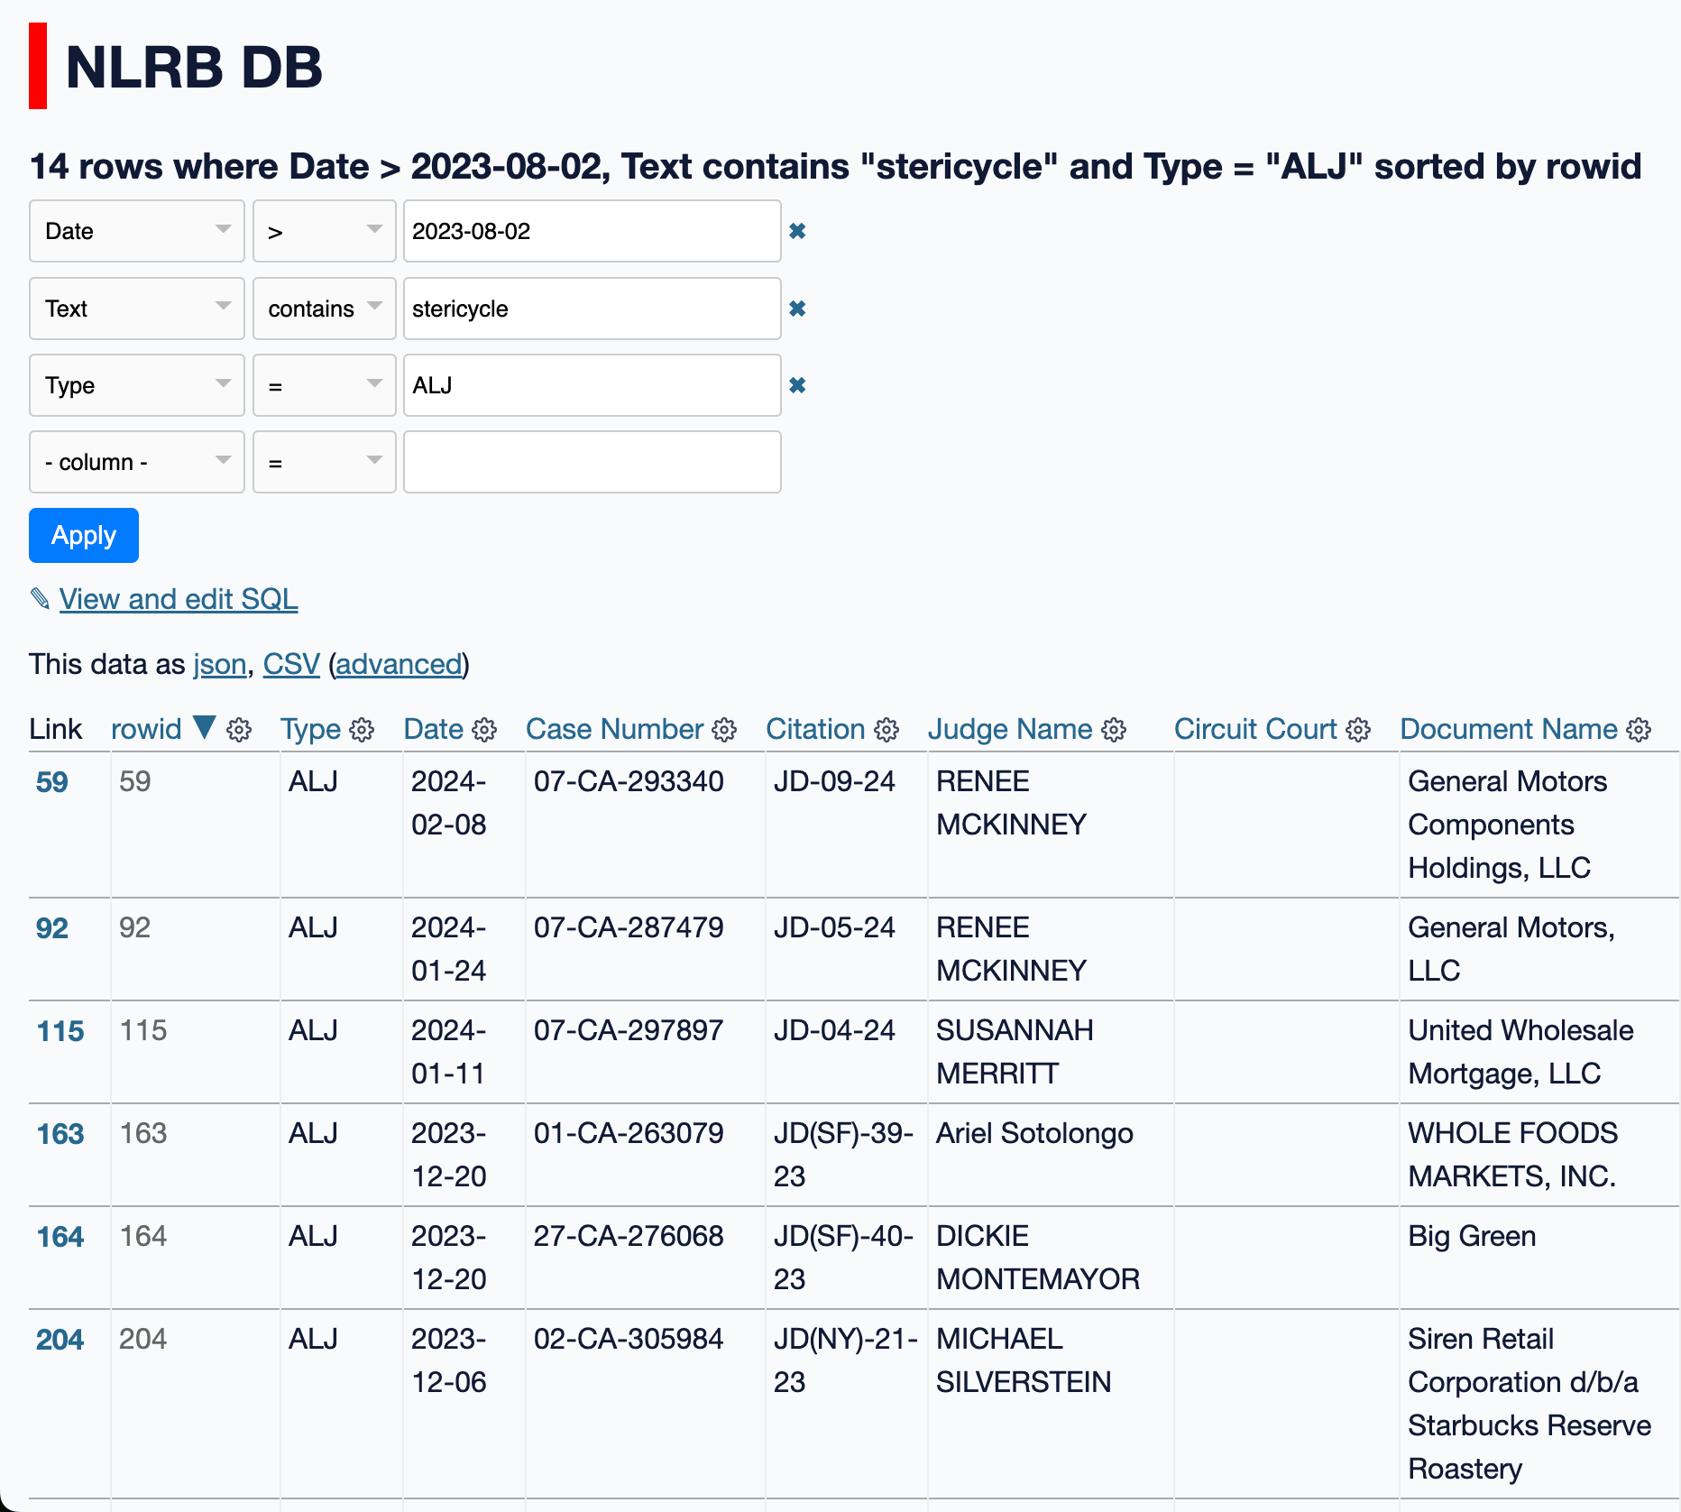Remove the Date greater-than filter
Image resolution: width=1681 pixels, height=1512 pixels.
pyautogui.click(x=797, y=231)
